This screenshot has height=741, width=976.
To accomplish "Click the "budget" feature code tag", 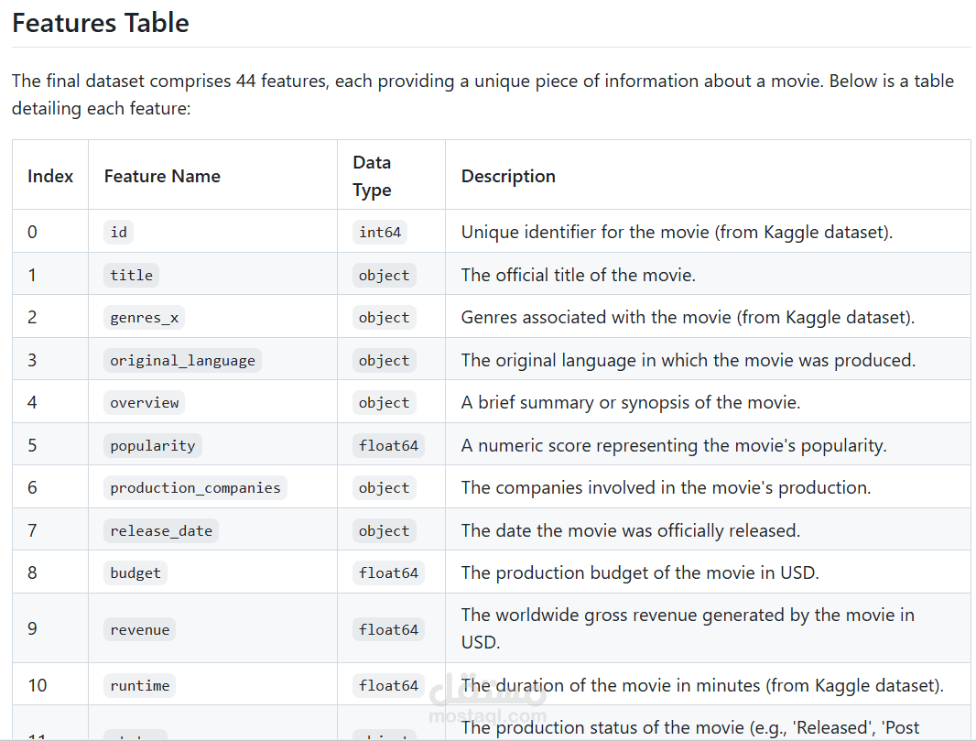I will [136, 572].
